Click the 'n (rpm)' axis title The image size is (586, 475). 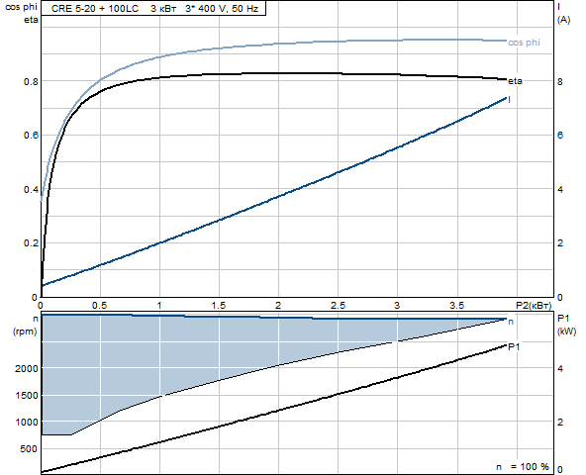[26, 326]
